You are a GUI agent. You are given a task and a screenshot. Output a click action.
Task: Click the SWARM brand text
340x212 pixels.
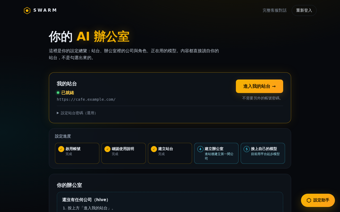[x=45, y=10]
